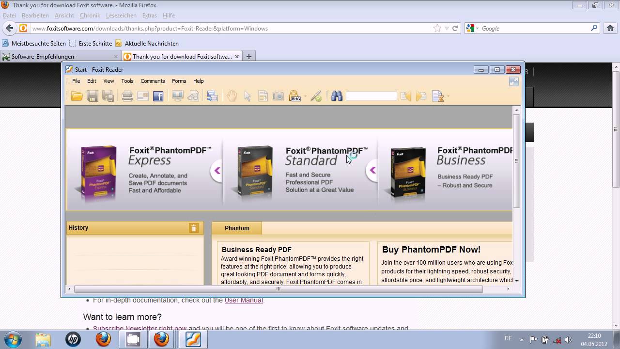The image size is (620, 349).
Task: Show hidden tray icons arrow
Action: pyautogui.click(x=522, y=340)
